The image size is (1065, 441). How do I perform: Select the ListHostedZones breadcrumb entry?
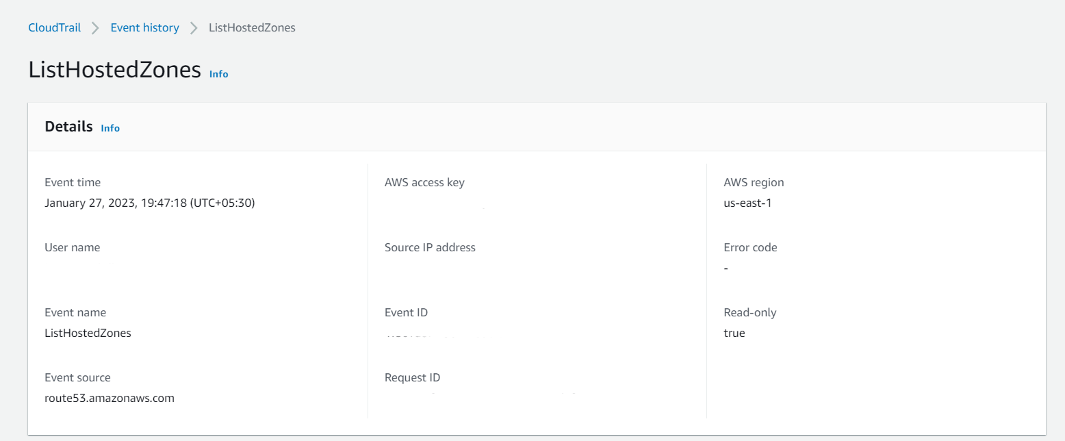point(251,27)
